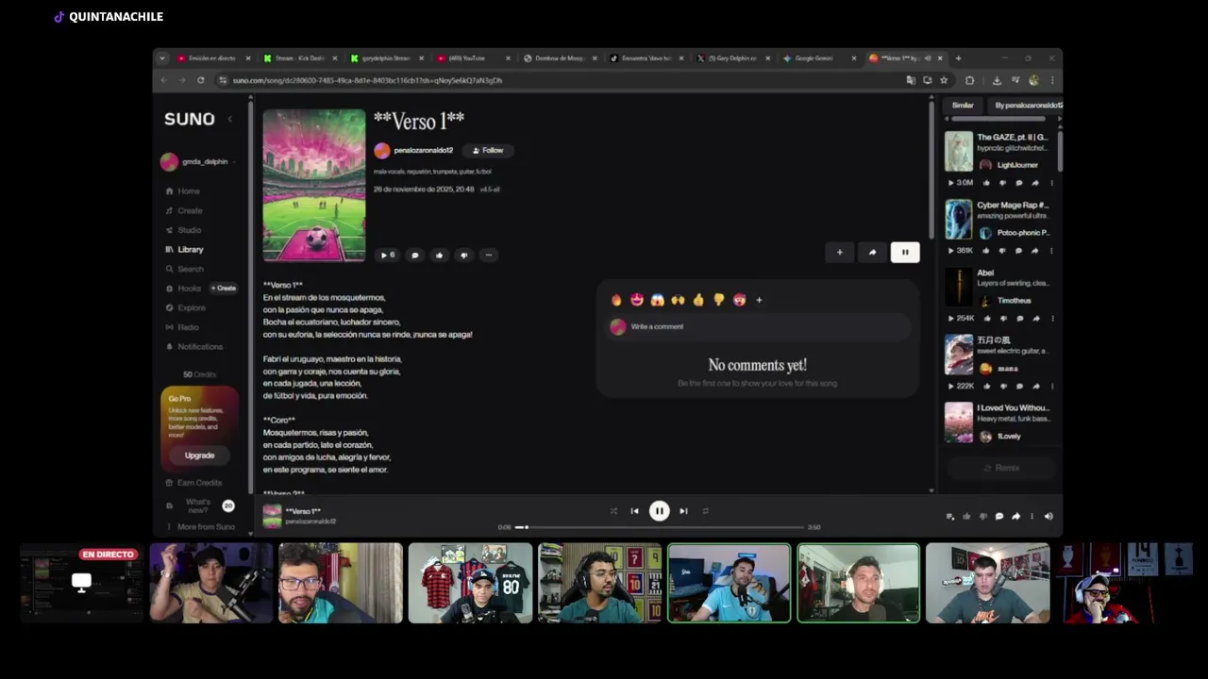This screenshot has height=679, width=1208.
Task: React with the raised hands emoji
Action: (x=678, y=300)
